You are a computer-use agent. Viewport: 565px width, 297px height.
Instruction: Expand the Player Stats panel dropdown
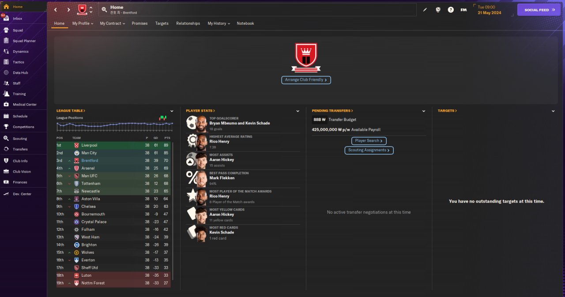[x=298, y=111]
